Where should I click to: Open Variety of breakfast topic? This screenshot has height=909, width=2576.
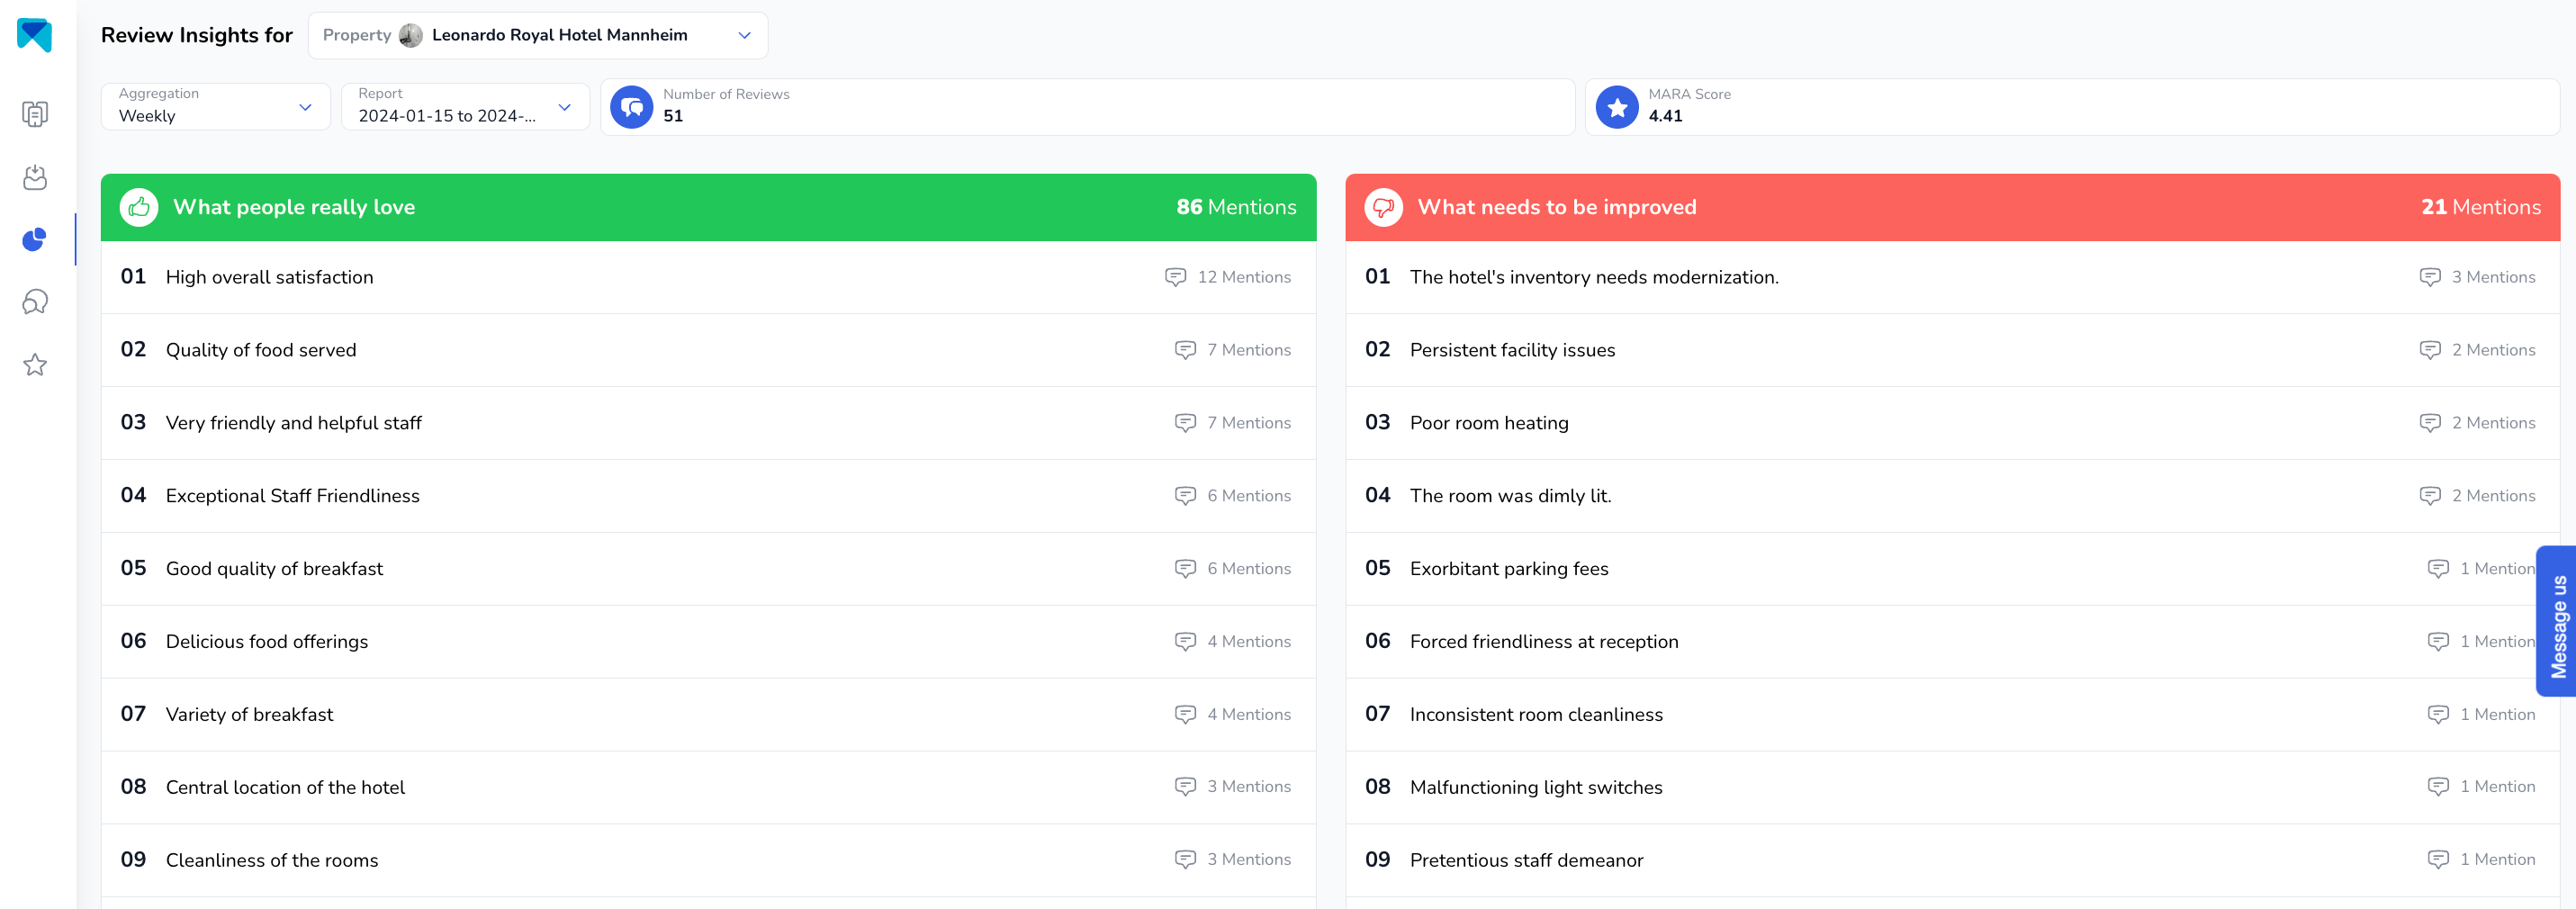[x=708, y=715]
